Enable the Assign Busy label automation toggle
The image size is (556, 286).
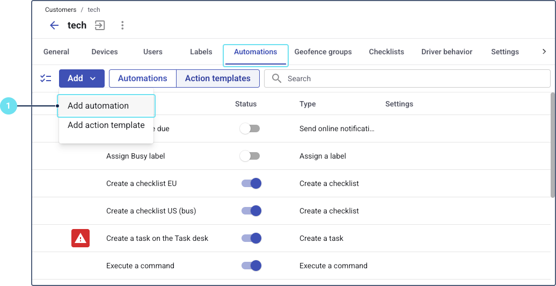pyautogui.click(x=250, y=156)
